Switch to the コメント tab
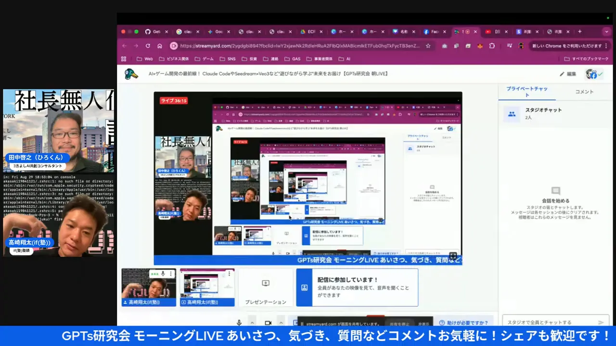 (x=584, y=91)
